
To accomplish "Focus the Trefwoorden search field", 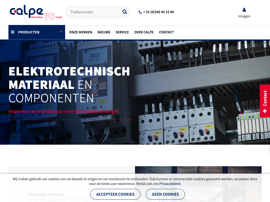I will point(94,12).
